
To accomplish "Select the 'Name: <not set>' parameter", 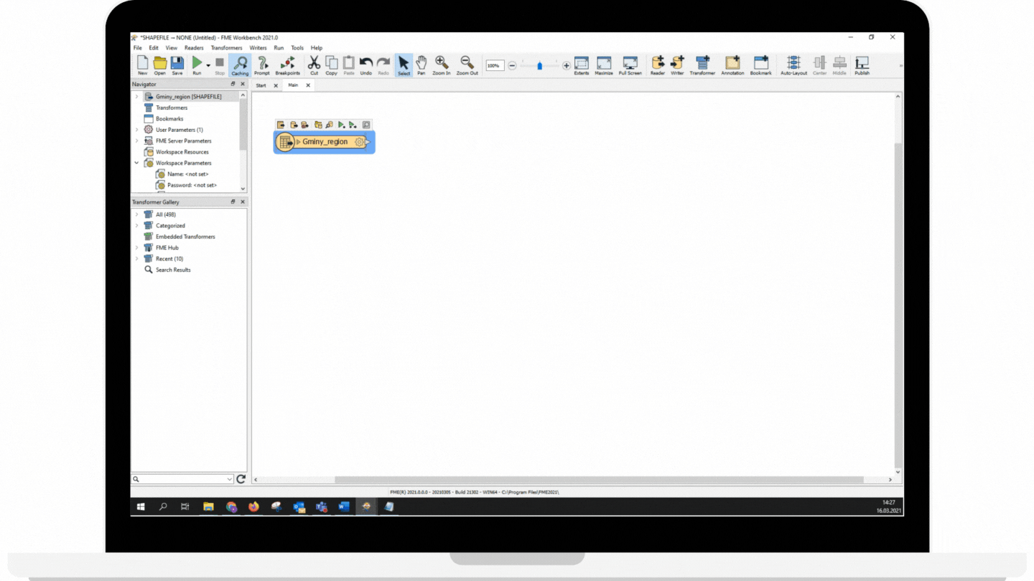I will pos(188,174).
